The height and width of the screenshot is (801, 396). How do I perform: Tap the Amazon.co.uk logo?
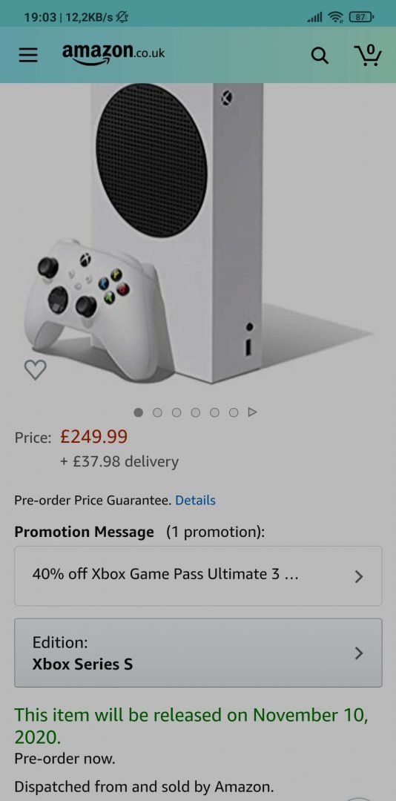(113, 53)
